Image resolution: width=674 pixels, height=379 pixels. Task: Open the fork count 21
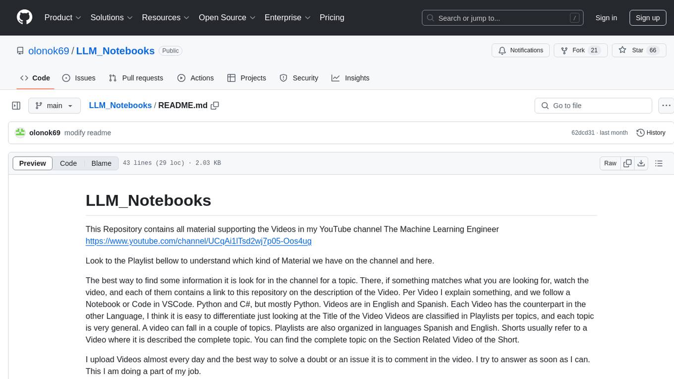tap(595, 51)
